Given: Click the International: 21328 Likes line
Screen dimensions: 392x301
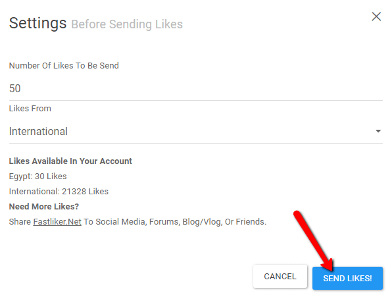Looking at the screenshot, I should [x=59, y=191].
